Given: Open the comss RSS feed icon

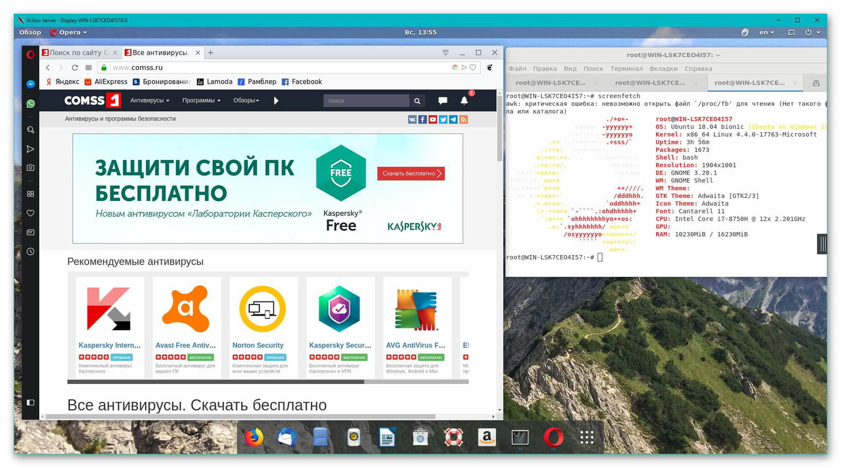Looking at the screenshot, I should pos(463,119).
